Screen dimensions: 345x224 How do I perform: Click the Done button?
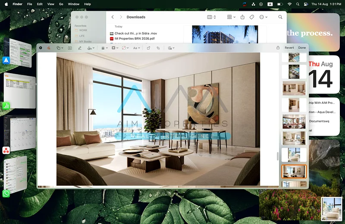(x=302, y=48)
